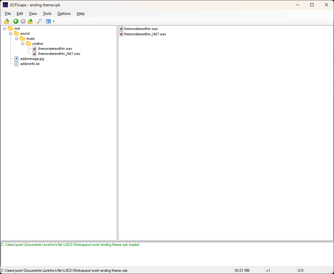Click the addoninfo.txt document icon

click(16, 64)
